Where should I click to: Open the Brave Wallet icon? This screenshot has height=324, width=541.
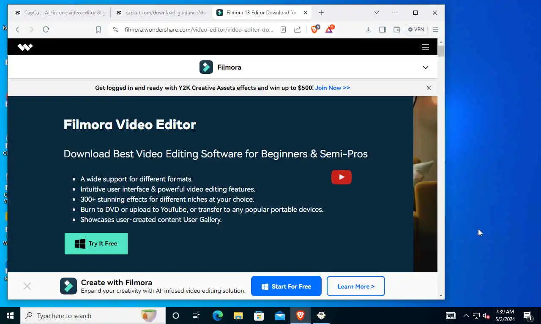(x=396, y=30)
